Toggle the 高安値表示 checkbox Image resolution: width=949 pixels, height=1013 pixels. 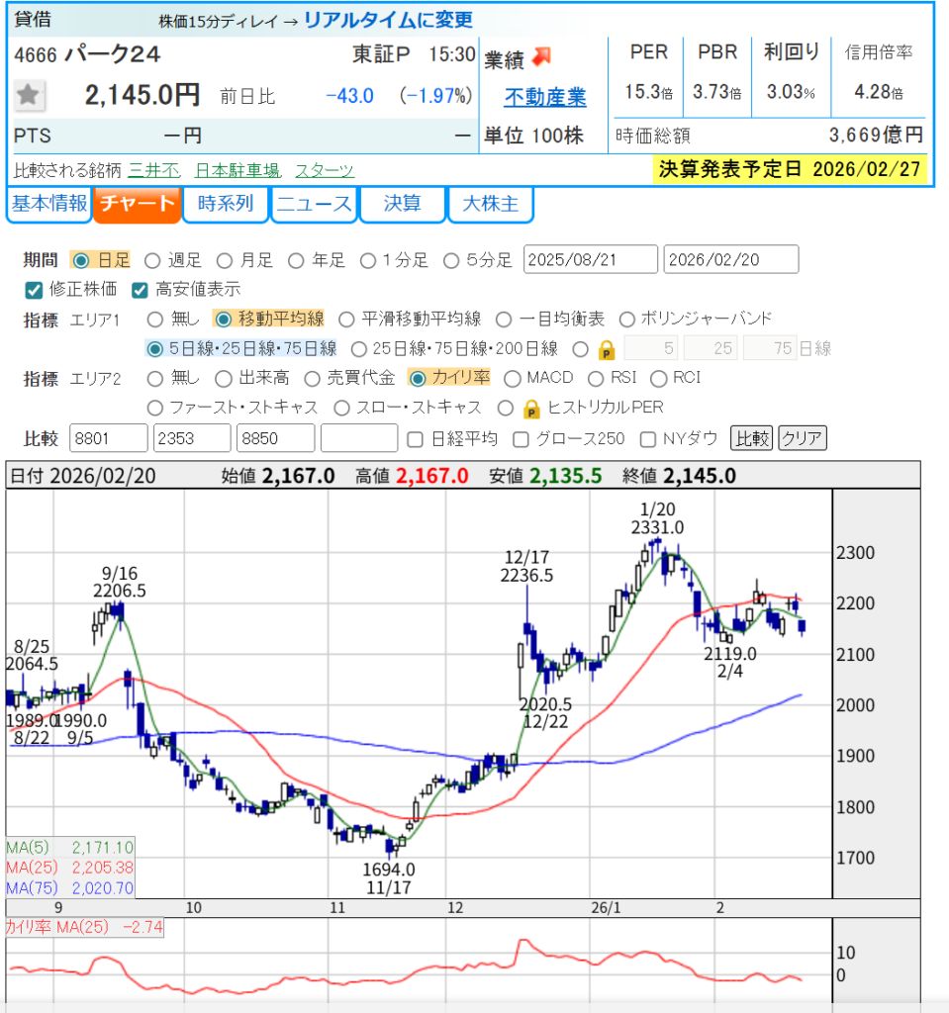click(x=140, y=290)
